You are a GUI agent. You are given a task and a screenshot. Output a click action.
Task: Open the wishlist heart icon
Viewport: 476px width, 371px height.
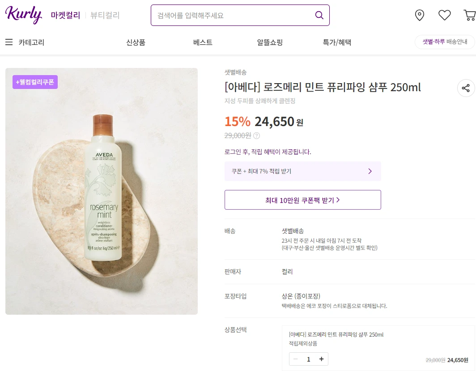(444, 15)
